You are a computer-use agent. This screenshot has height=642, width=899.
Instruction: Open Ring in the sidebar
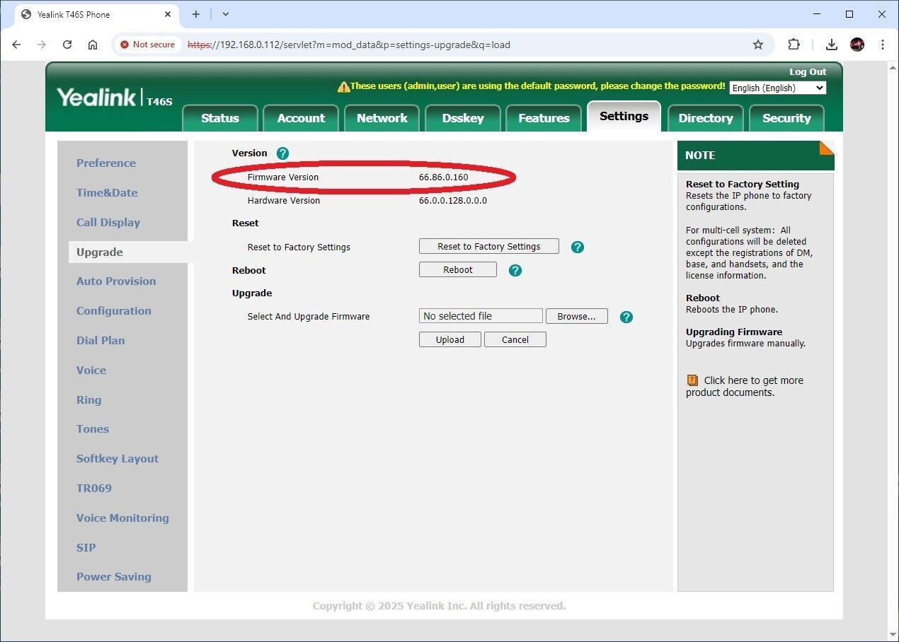[x=88, y=399]
